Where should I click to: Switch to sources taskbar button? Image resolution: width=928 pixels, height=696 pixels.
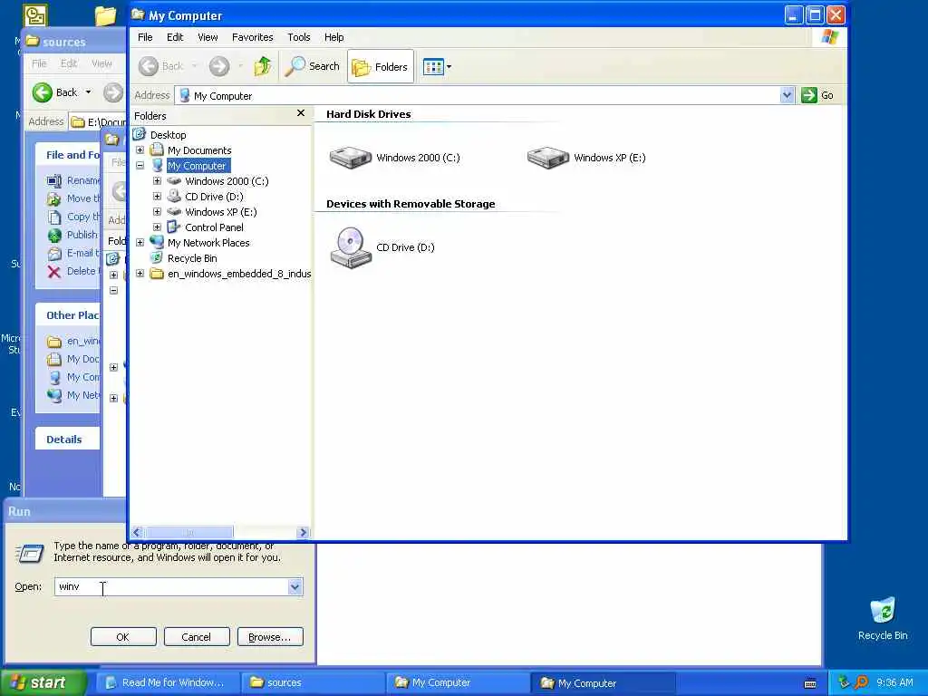pyautogui.click(x=313, y=682)
